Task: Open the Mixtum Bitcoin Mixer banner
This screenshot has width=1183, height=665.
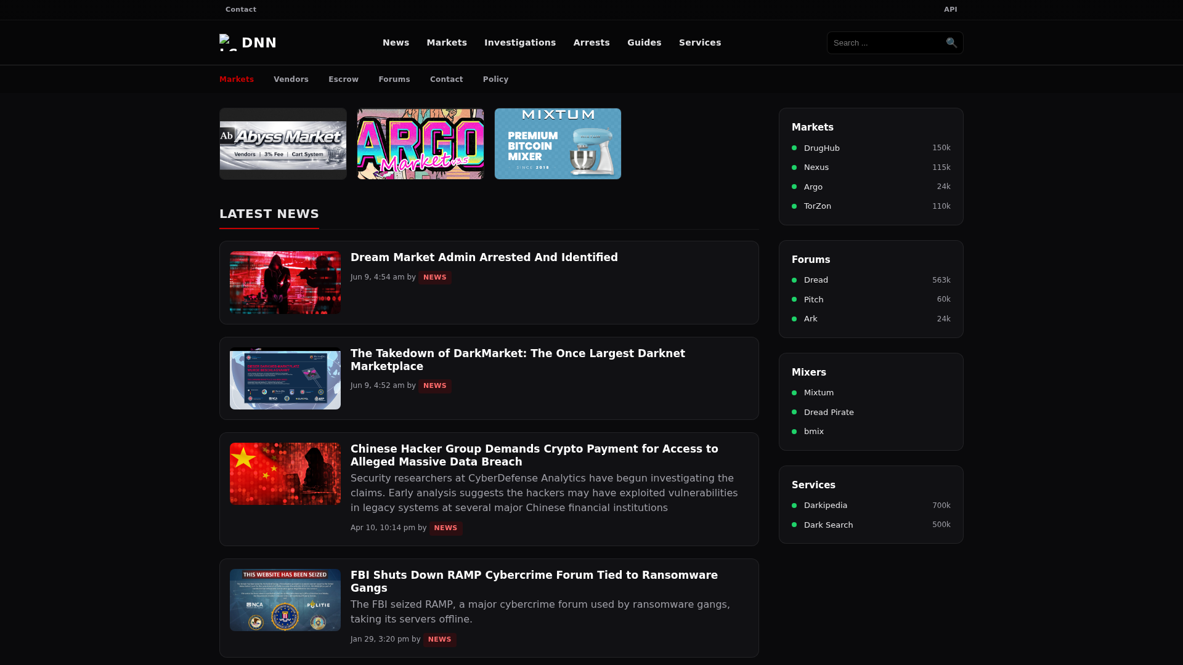Action: (x=558, y=143)
